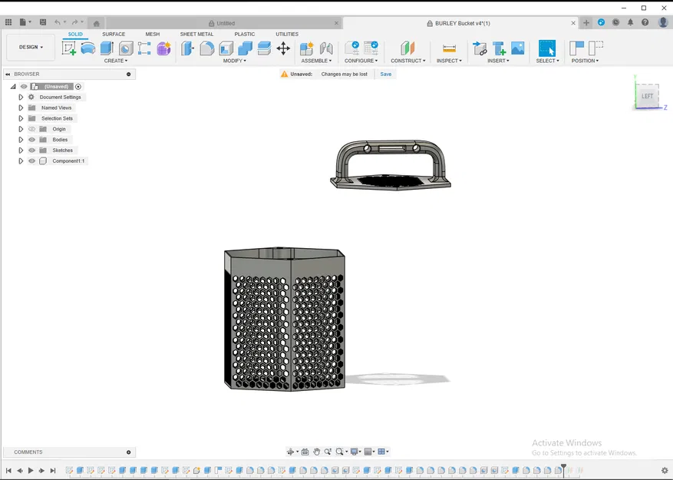Select the Create Sketch tool
Viewport: 673px width, 480px height.
(68, 48)
